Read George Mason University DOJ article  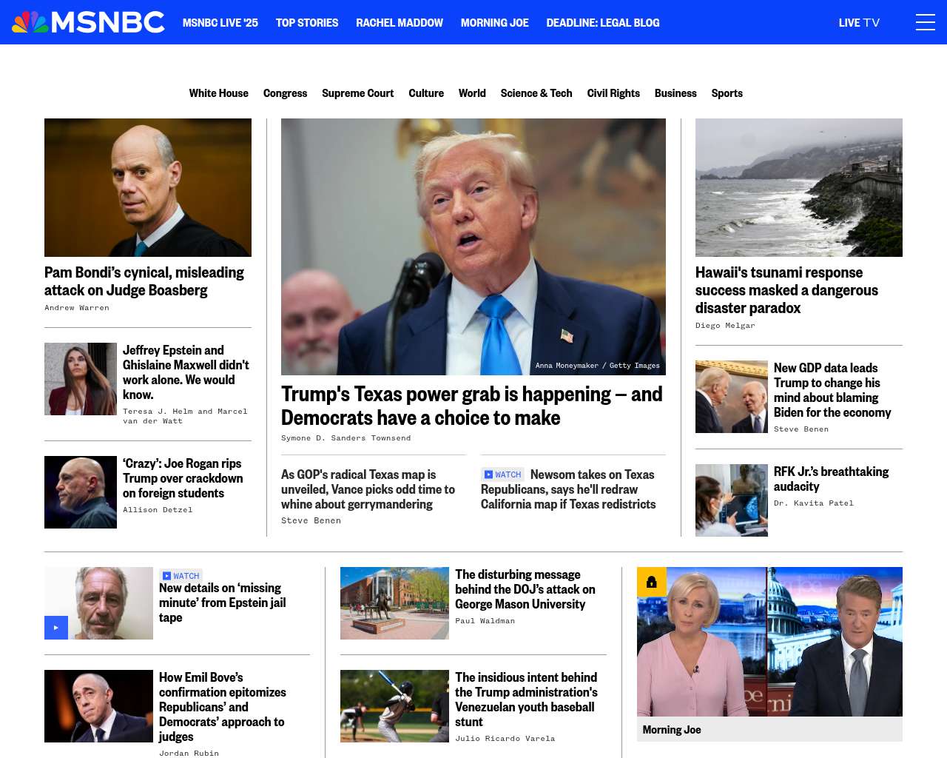pyautogui.click(x=525, y=589)
